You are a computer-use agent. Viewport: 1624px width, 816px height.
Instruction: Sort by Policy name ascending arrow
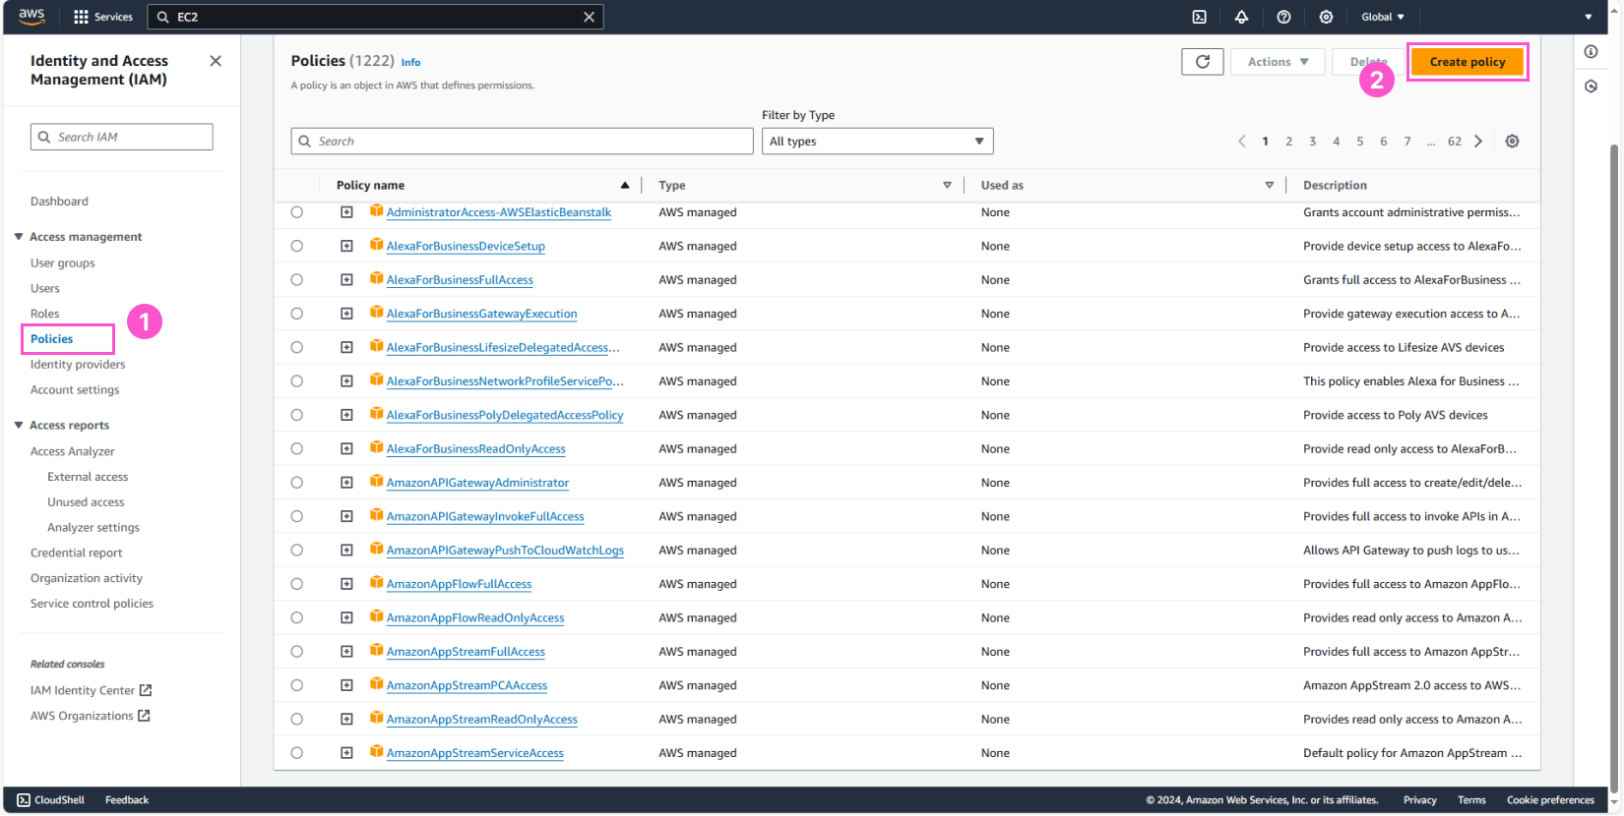click(624, 185)
